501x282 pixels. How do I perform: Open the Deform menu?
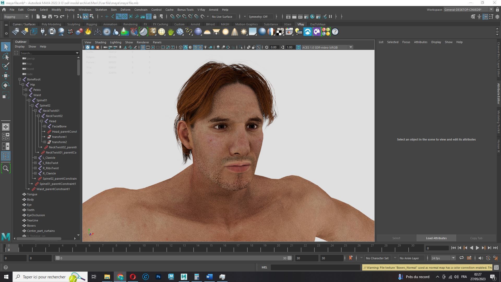125,10
